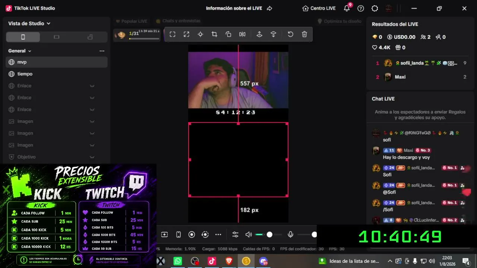This screenshot has height=268, width=477.
Task: Open the settings gear in title bar
Action: (x=375, y=8)
